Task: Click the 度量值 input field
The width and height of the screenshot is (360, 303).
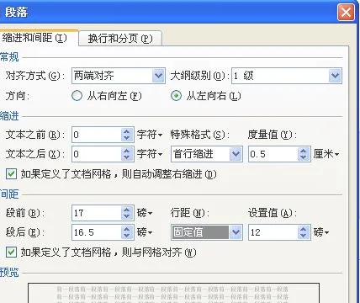Action: click(273, 154)
